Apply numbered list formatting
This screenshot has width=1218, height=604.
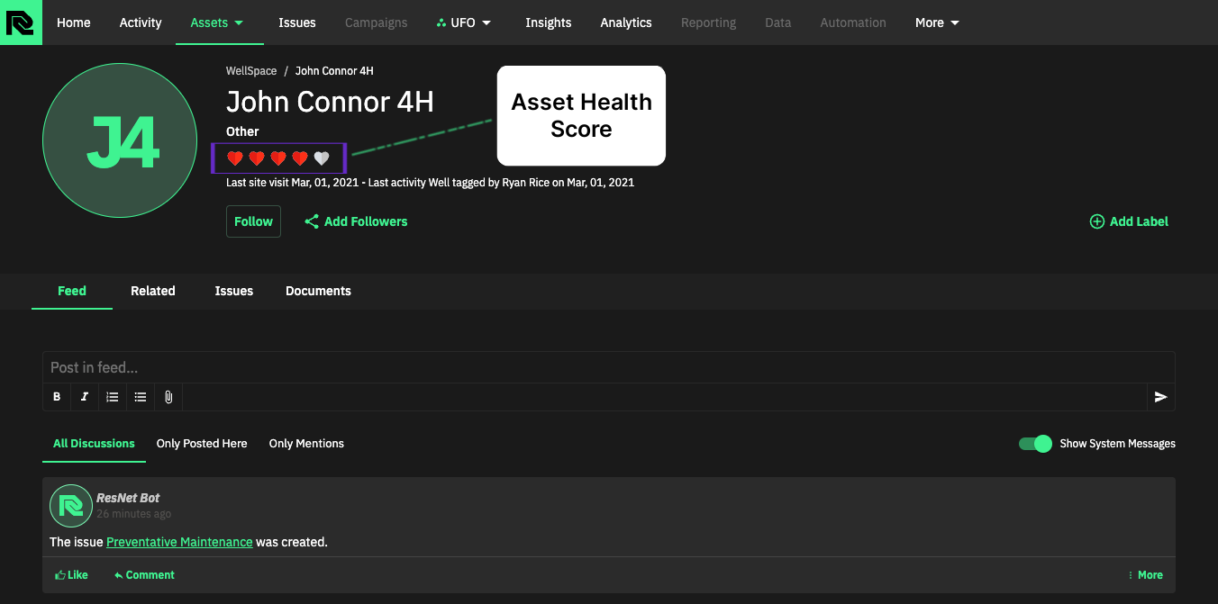tap(112, 397)
